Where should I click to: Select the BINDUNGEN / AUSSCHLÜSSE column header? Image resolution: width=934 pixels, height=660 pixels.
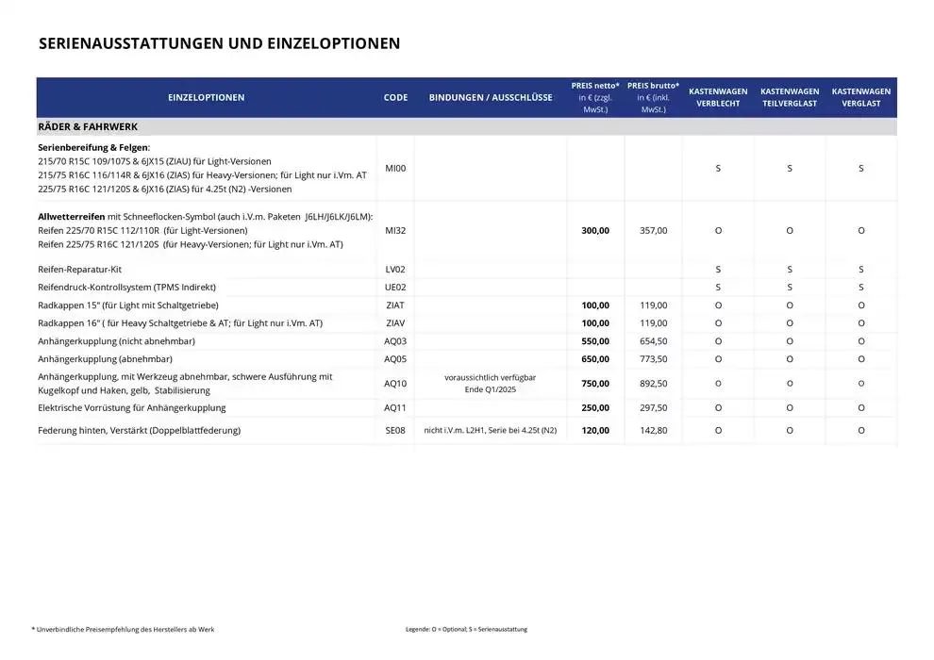tap(491, 98)
